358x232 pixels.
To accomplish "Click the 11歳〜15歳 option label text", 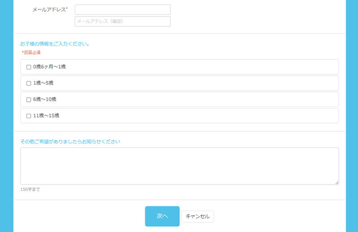I will coord(46,115).
